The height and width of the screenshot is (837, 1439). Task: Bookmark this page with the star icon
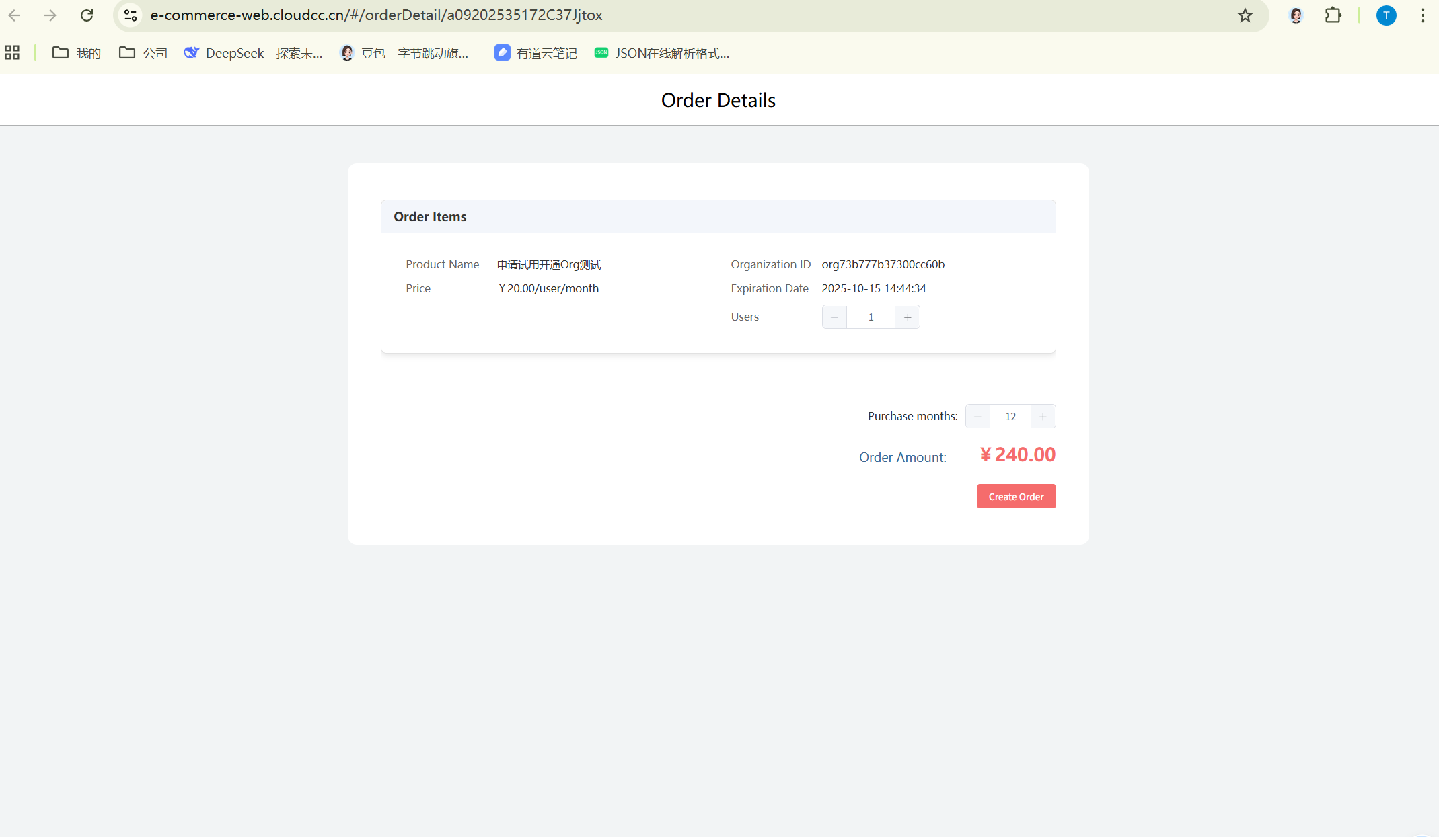1245,15
